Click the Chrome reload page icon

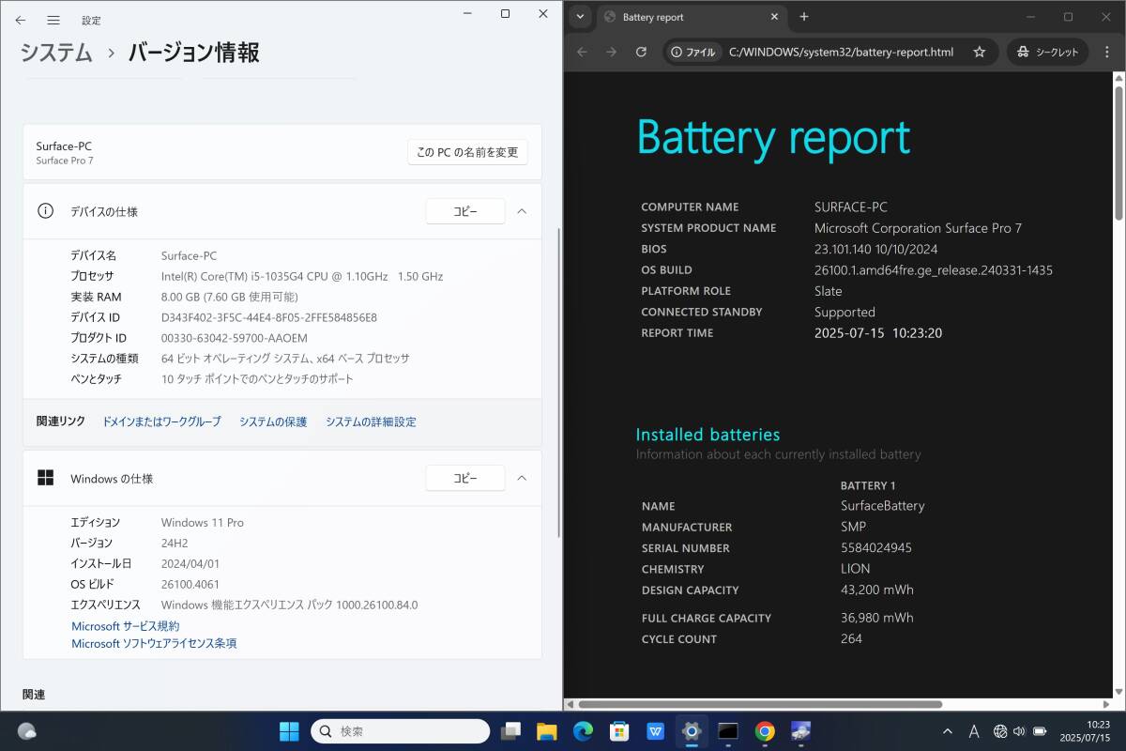tap(641, 53)
